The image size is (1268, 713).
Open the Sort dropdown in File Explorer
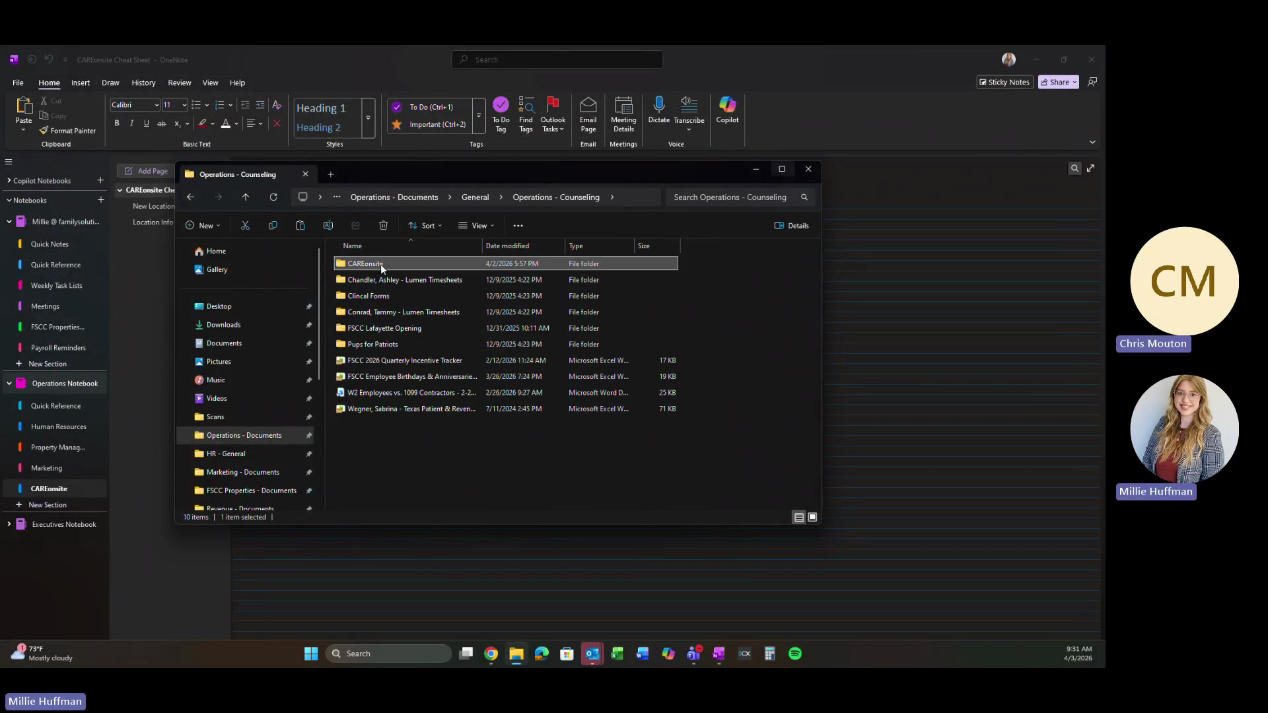click(x=425, y=226)
